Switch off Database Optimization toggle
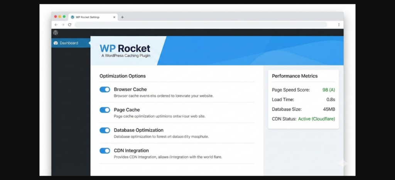Viewport: 395px width, 180px height. coord(105,130)
